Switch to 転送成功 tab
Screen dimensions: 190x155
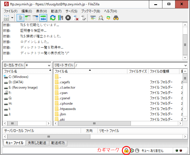click(58, 143)
